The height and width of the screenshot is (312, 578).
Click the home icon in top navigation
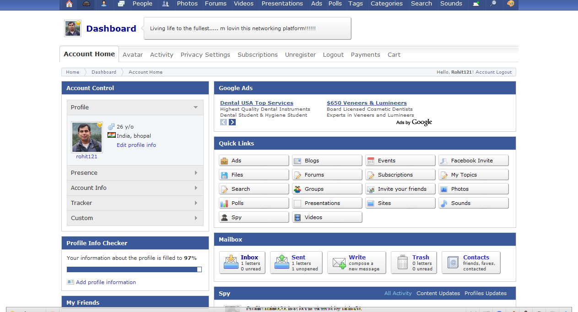[69, 4]
